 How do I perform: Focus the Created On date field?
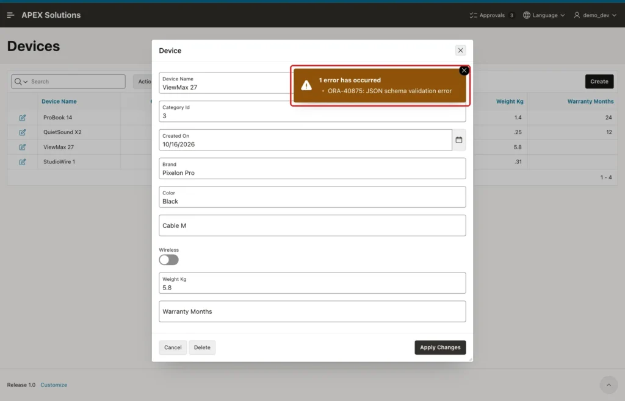click(x=305, y=140)
